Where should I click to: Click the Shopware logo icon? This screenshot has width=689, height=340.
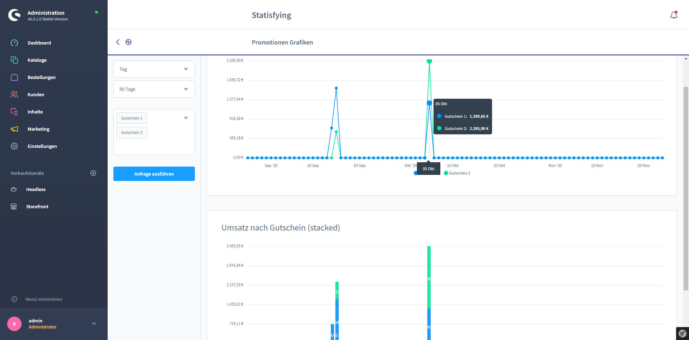pyautogui.click(x=14, y=15)
